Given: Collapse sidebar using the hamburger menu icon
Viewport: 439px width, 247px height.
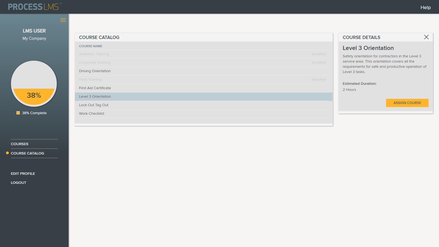Looking at the screenshot, I should (63, 20).
